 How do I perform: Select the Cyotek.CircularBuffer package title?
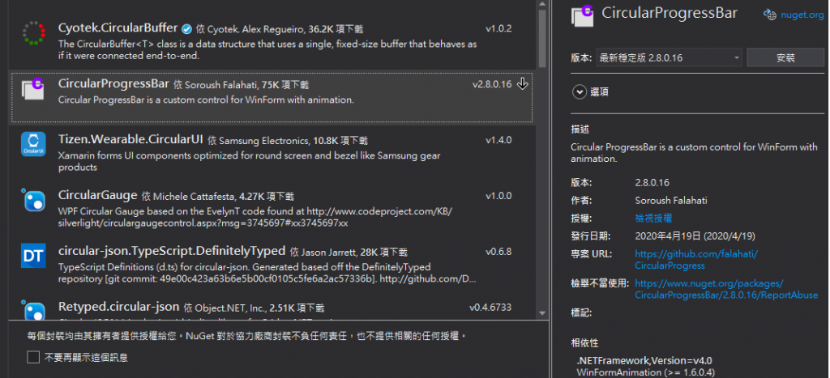click(x=118, y=28)
